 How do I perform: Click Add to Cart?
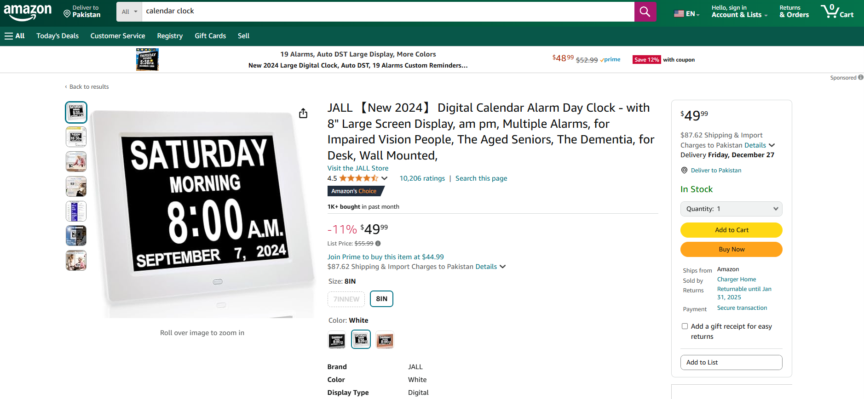731,230
